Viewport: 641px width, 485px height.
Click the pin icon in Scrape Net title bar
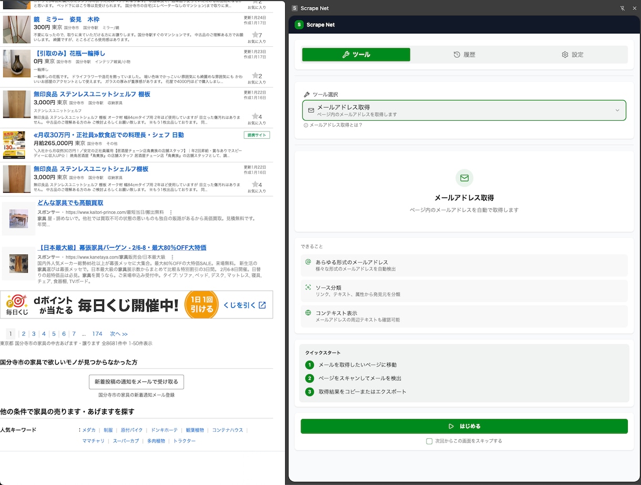(623, 8)
